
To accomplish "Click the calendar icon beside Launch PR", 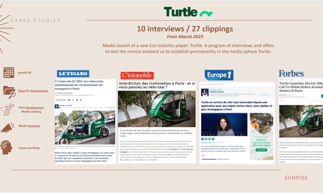I will pos(9,73).
